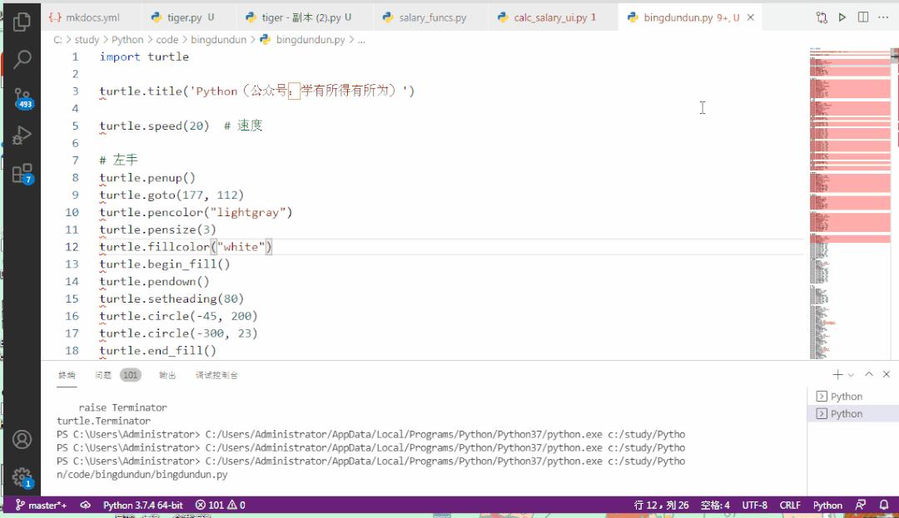Screen dimensions: 899x518
Task: Open the Manage gear menu
Action: 22,476
